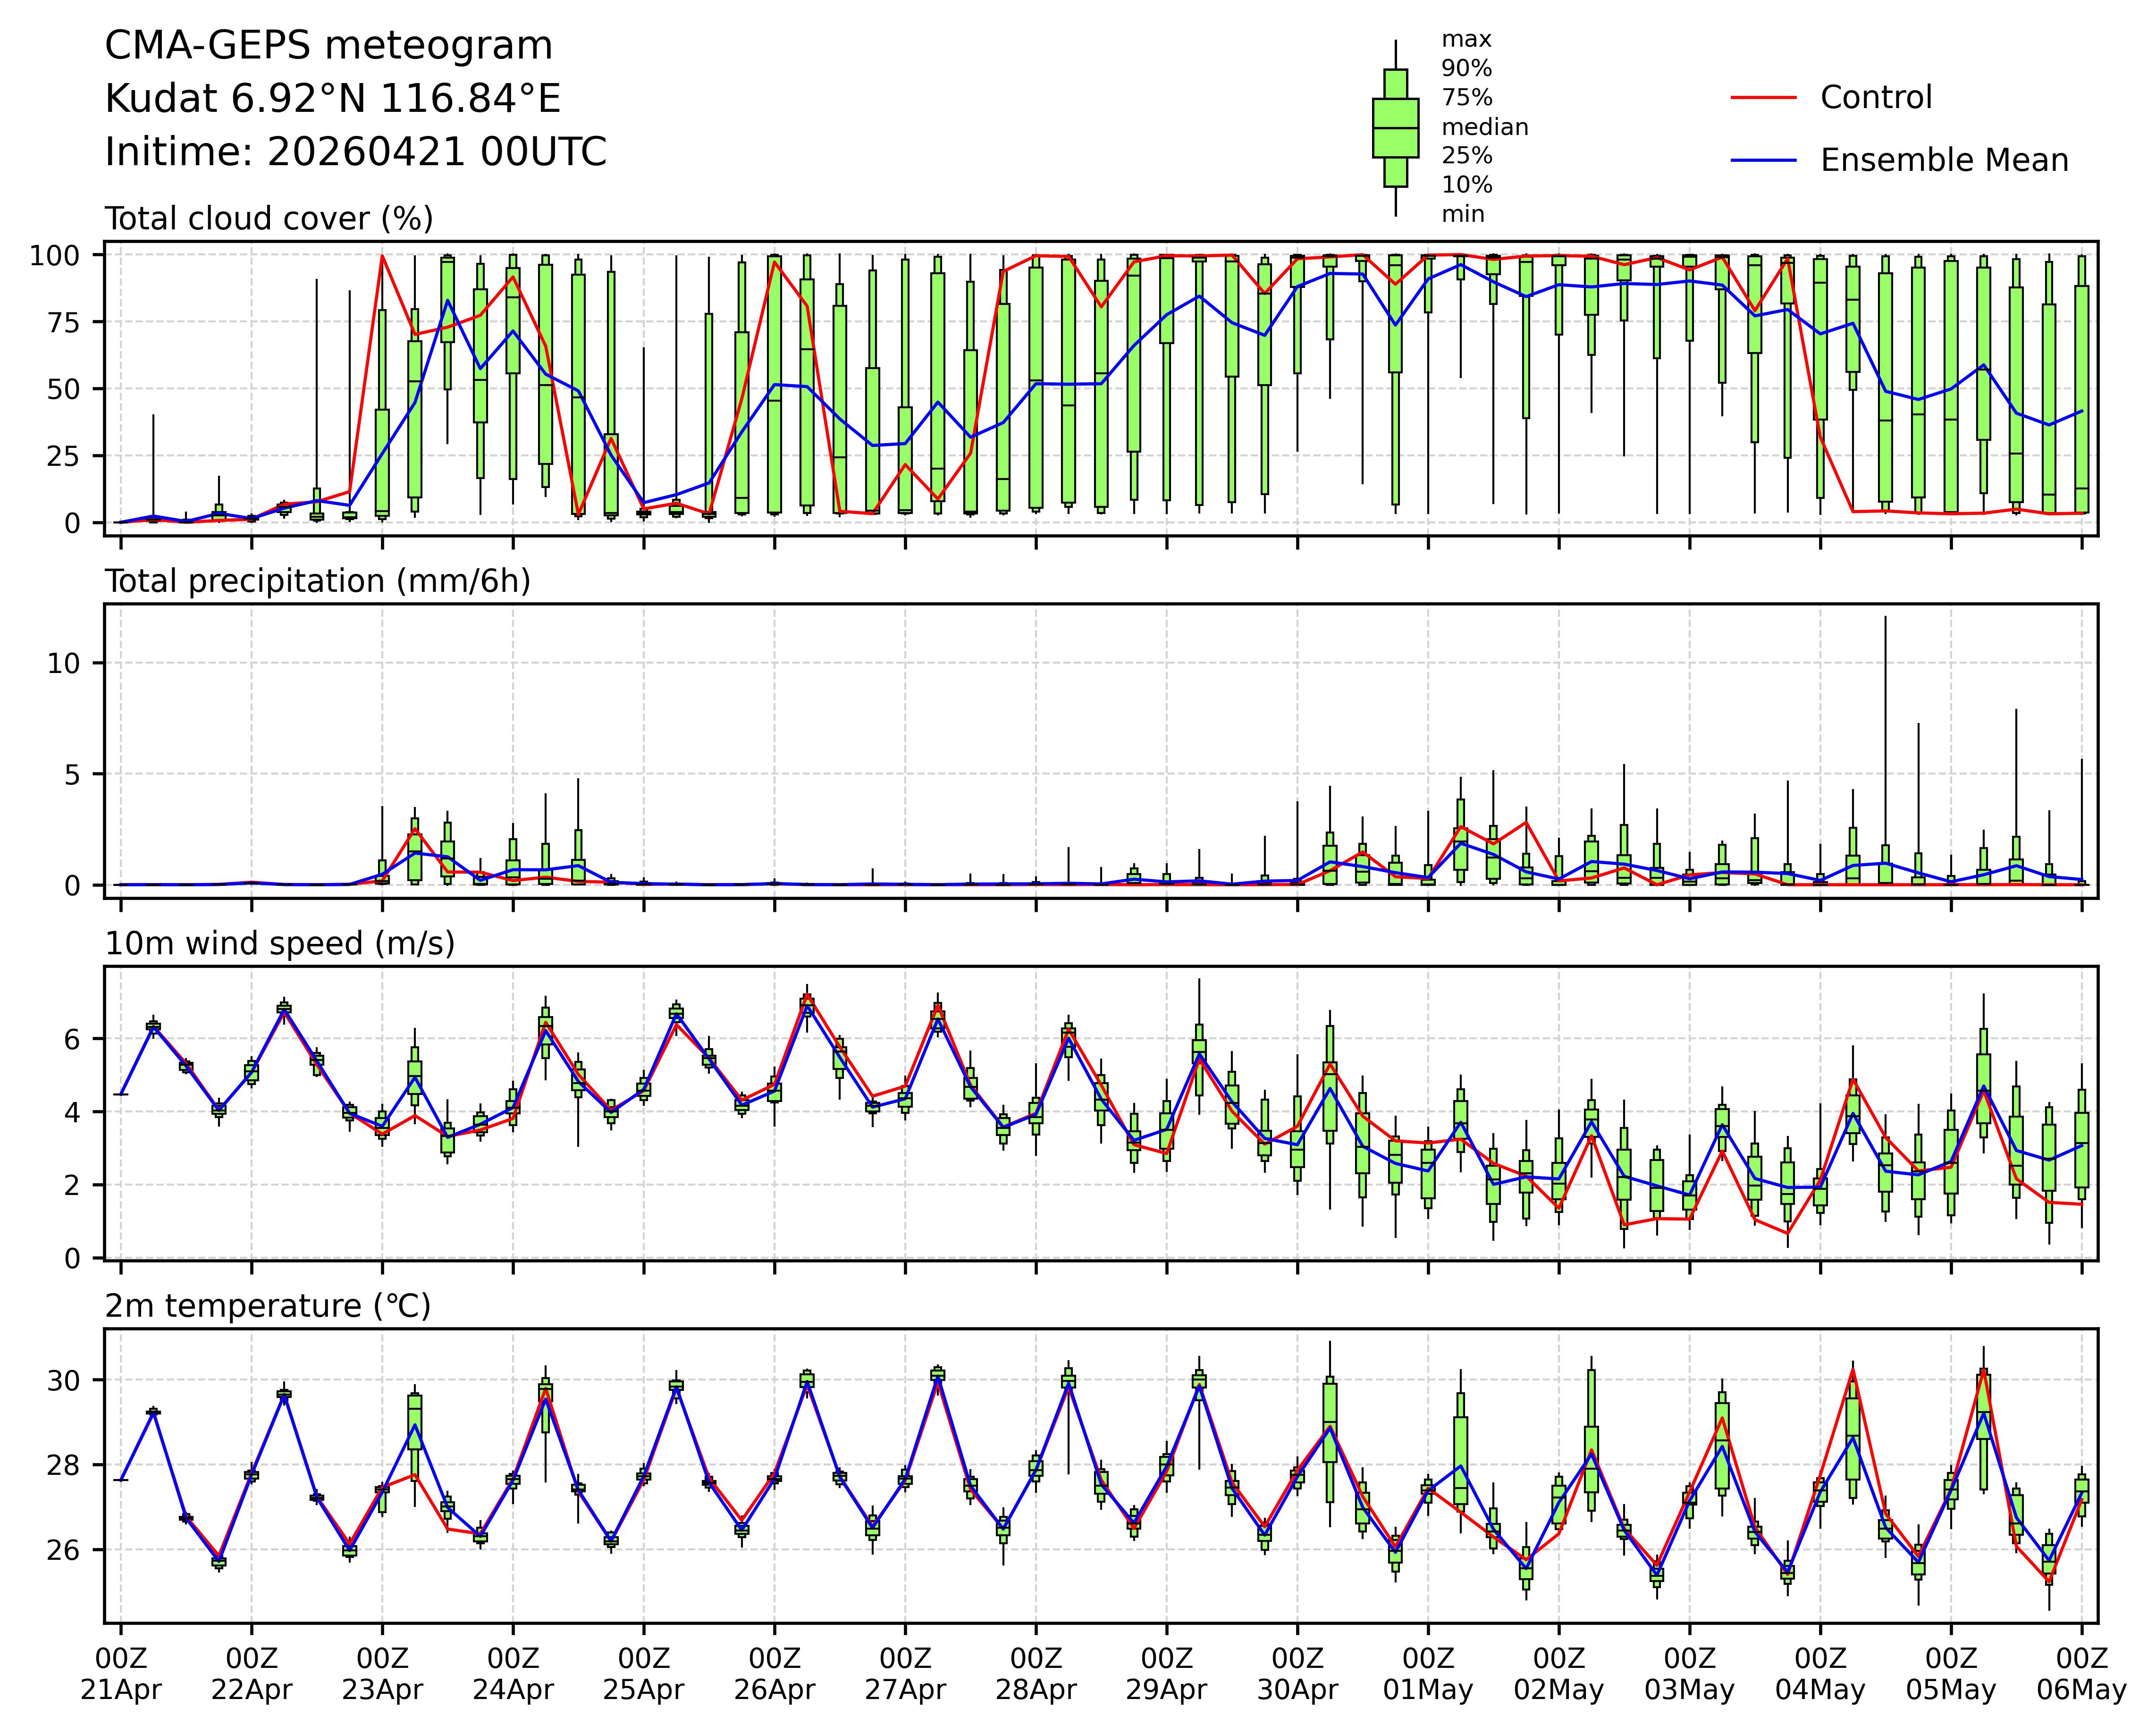
Task: Click the '00Z 06May' time axis label
Action: pos(2081,1675)
